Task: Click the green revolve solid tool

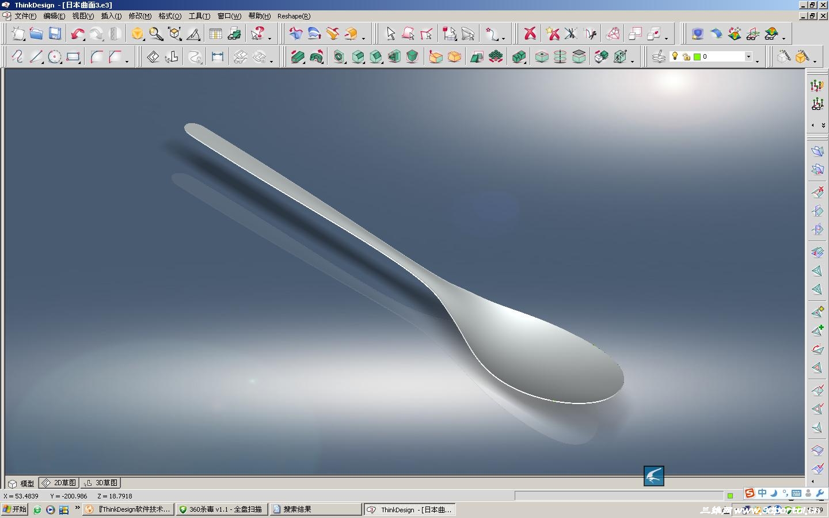Action: (x=316, y=57)
